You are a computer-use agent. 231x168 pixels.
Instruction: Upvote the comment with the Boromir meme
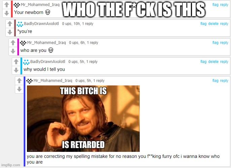[x=19, y=80]
